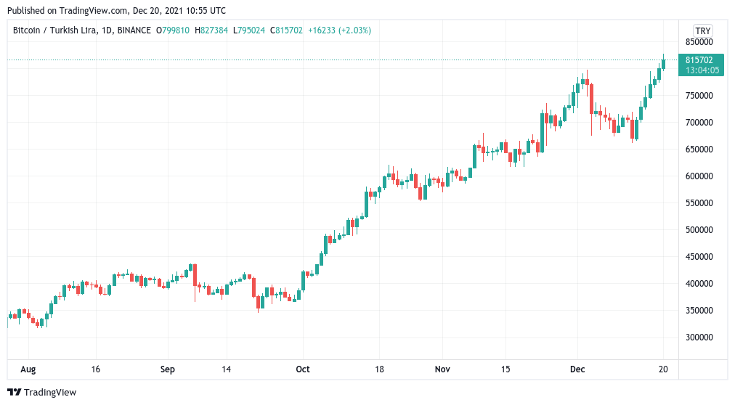
Task: Click the +16233 (+2.03%) change label
Action: coord(339,30)
